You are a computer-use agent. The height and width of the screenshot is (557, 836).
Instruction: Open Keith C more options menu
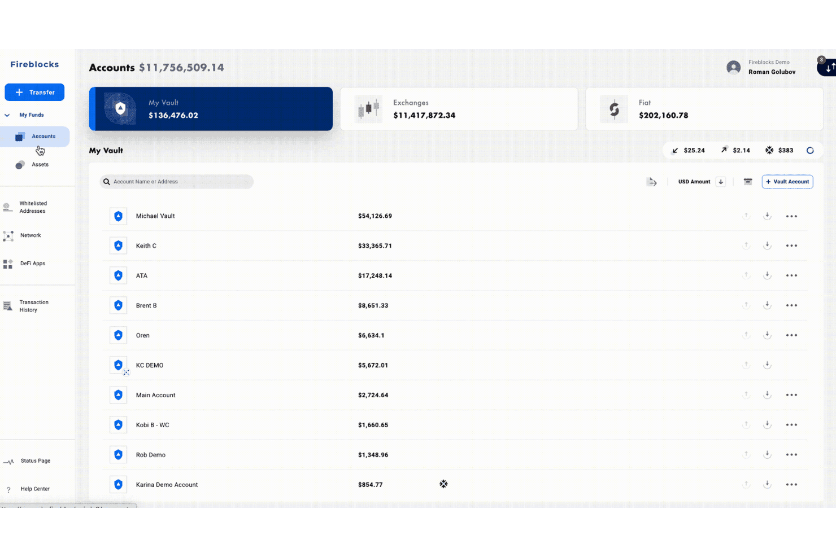coord(791,246)
